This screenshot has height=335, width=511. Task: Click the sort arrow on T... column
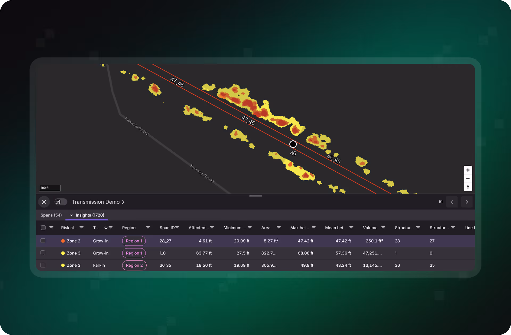point(106,228)
